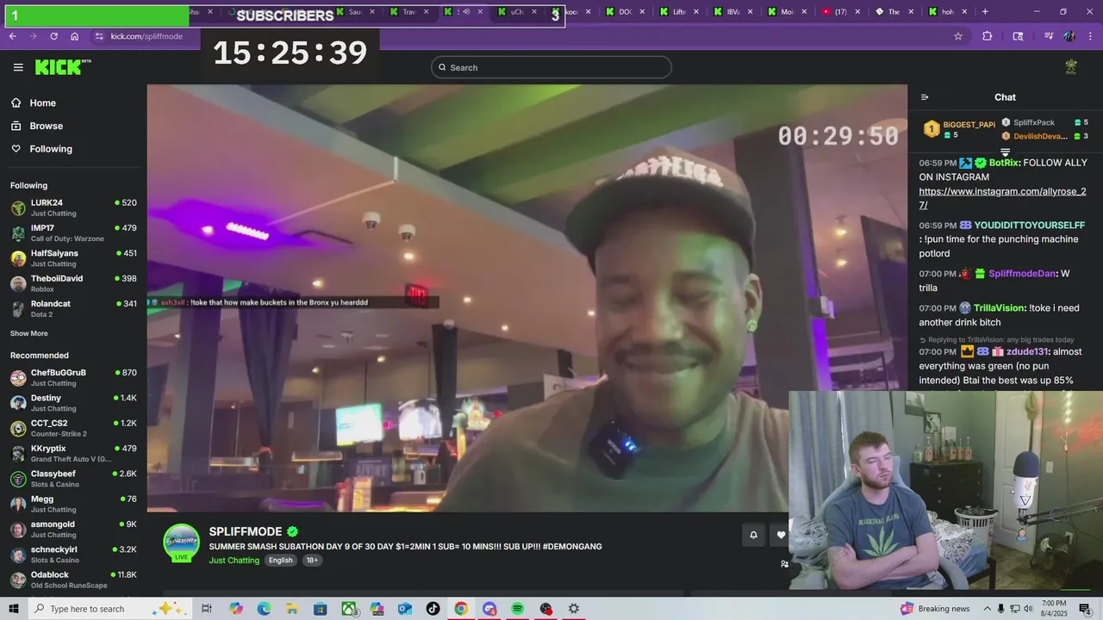Open the SPLIFFMODE channel name link

(246, 531)
